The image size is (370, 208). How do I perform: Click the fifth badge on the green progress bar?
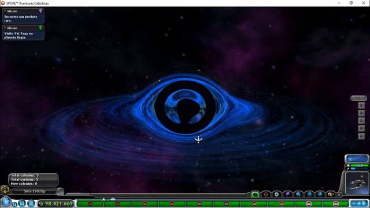[199, 203]
